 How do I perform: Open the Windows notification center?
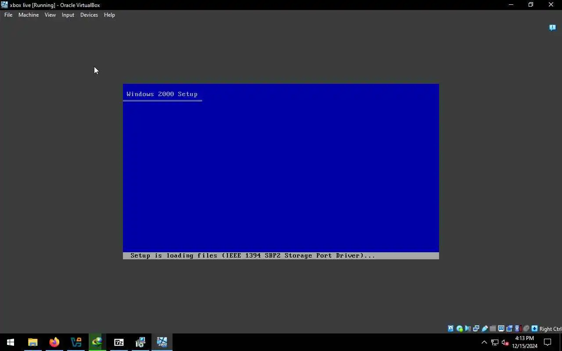pyautogui.click(x=548, y=342)
